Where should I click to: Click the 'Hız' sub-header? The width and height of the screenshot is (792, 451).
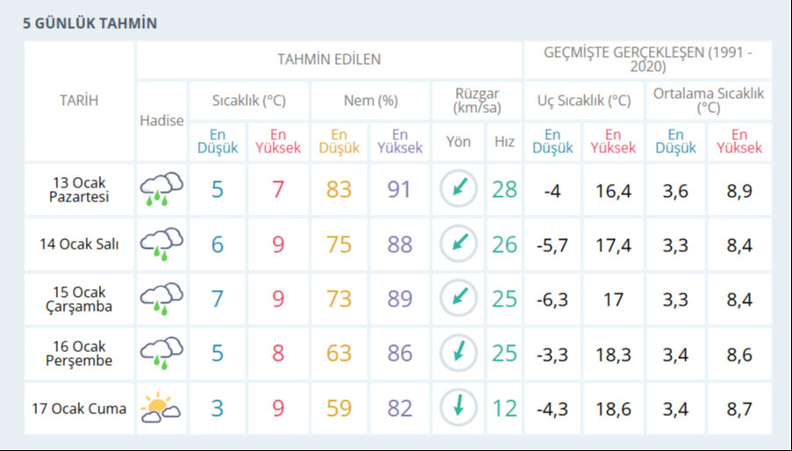click(504, 142)
